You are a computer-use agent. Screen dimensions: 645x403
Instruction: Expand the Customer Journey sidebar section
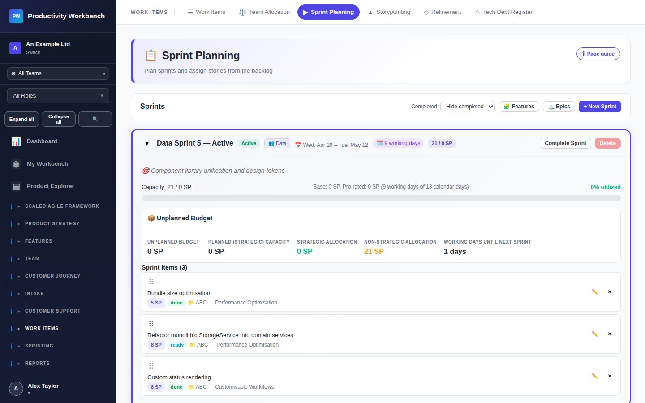pyautogui.click(x=58, y=276)
